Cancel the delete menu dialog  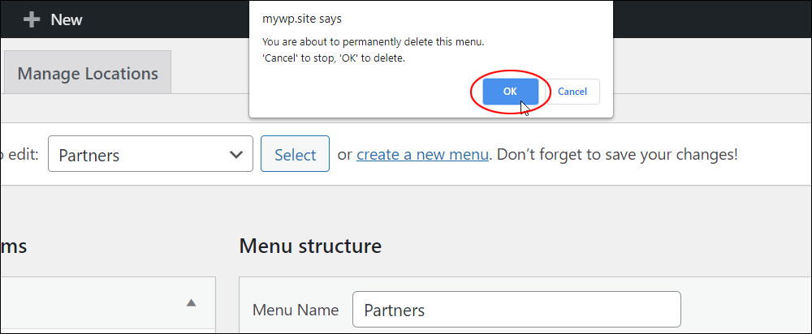572,92
